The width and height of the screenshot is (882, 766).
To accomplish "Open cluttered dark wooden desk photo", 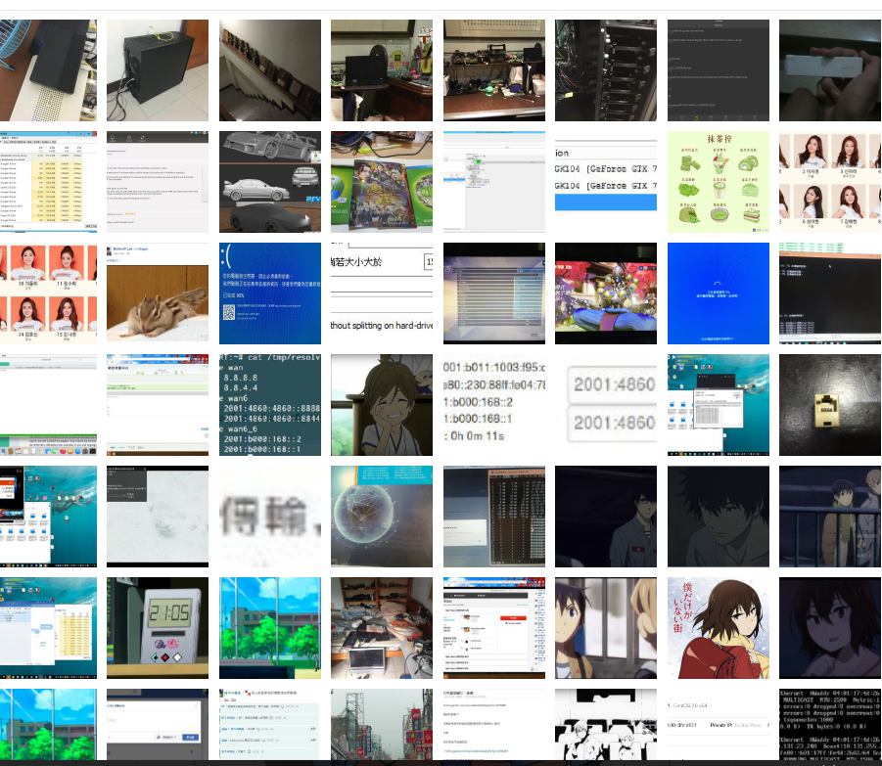I will click(x=494, y=70).
